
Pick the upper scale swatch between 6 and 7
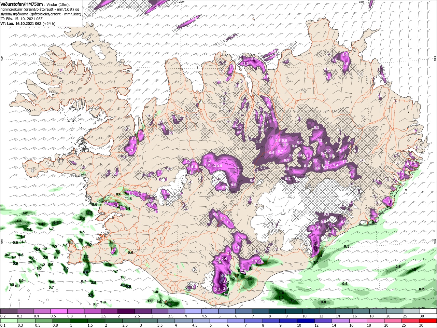click(243, 311)
